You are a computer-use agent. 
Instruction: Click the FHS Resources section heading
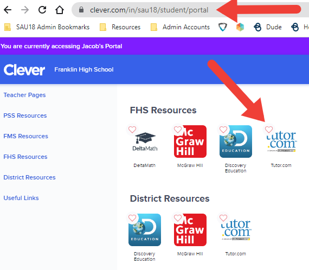[163, 110]
